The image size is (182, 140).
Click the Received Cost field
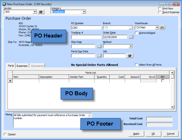tap(159, 124)
